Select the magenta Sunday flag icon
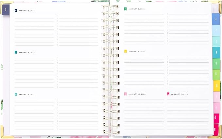Image resolution: width=222 pixels, height=139 pixels. 168,94
